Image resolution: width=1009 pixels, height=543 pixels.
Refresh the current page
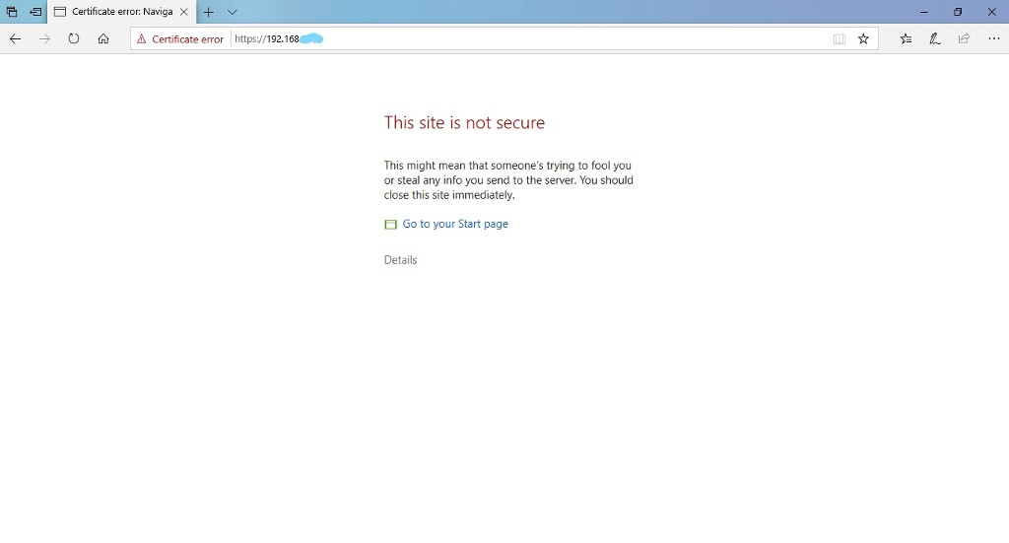pos(74,38)
